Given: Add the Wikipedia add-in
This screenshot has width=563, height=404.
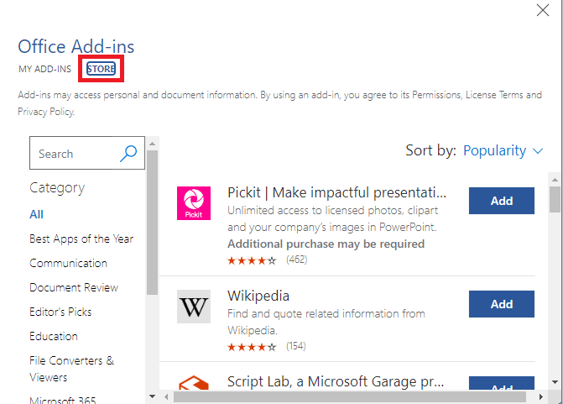Looking at the screenshot, I should (x=501, y=304).
